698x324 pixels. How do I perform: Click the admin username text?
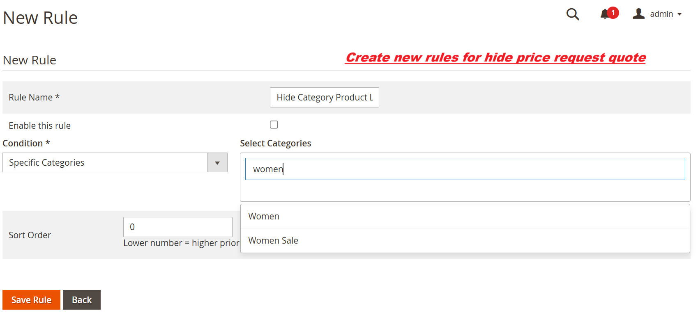[661, 14]
